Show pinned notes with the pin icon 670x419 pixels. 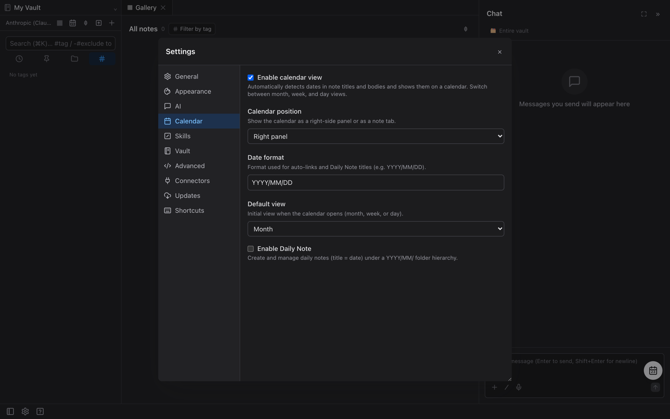pos(47,59)
